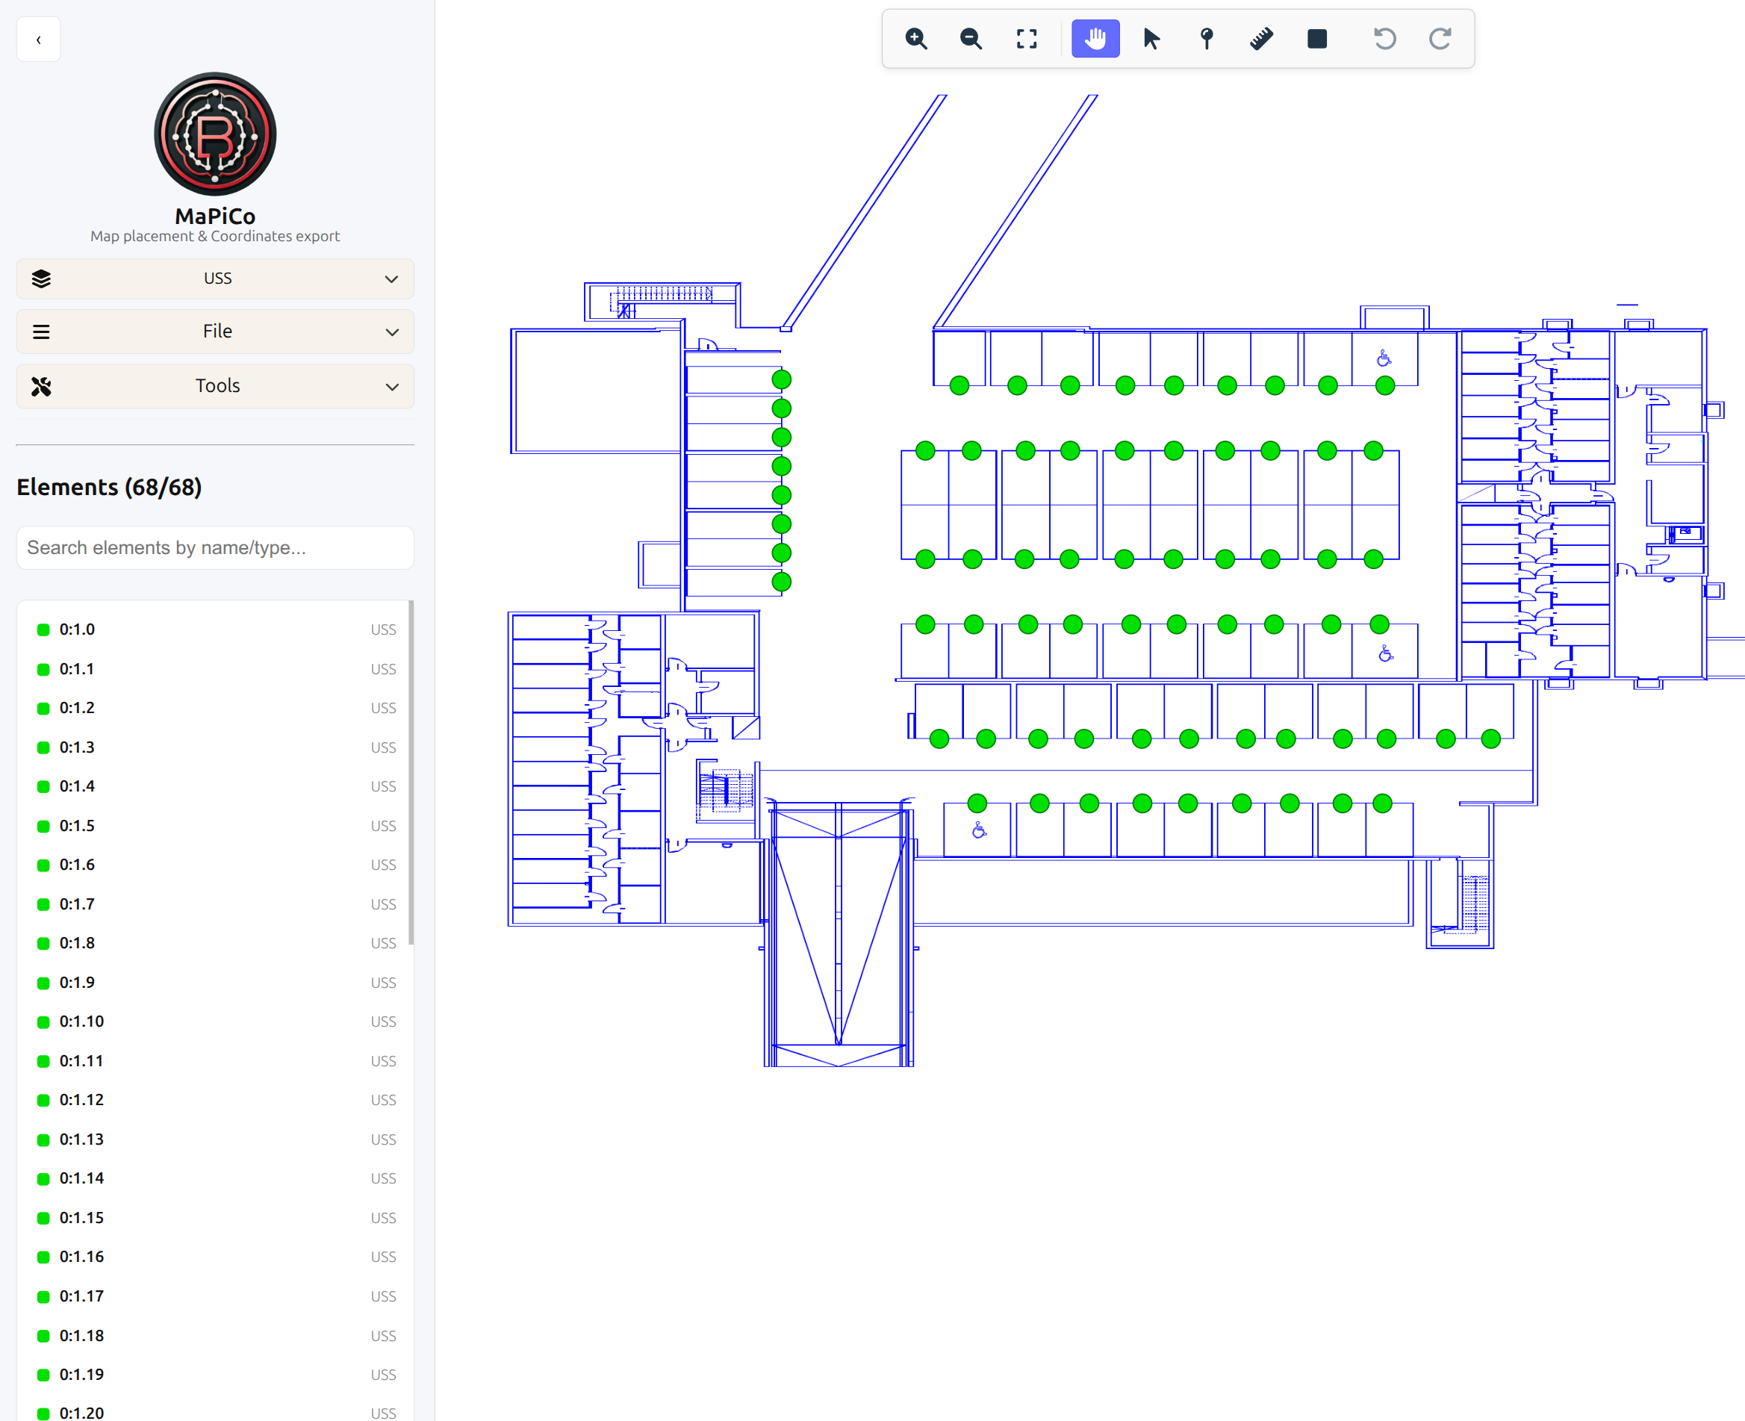Click the element search field
Image resolution: width=1745 pixels, height=1421 pixels.
click(215, 547)
